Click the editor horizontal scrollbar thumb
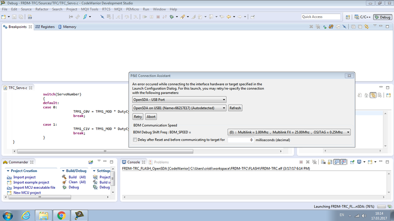The height and width of the screenshot is (221, 394). coord(105,151)
